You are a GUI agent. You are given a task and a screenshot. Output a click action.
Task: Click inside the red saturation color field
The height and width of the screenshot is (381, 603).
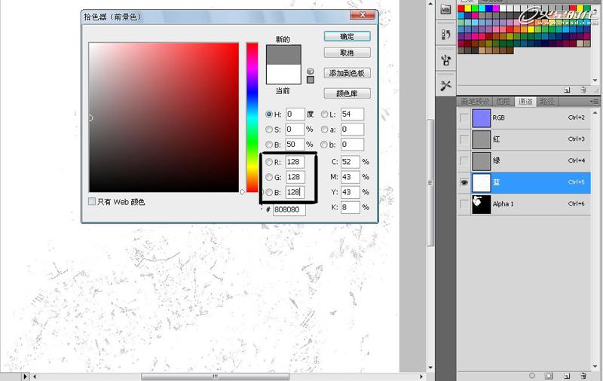click(164, 117)
